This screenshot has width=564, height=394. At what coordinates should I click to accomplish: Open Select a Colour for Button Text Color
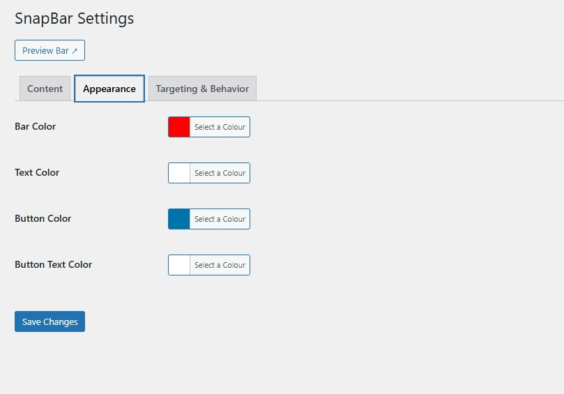pyautogui.click(x=220, y=265)
